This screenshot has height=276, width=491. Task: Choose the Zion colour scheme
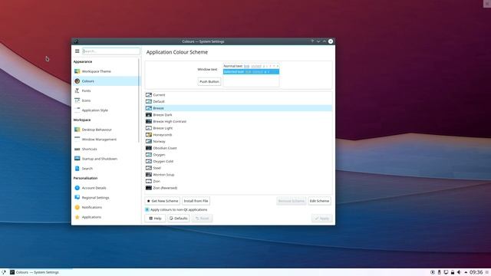coord(239,181)
